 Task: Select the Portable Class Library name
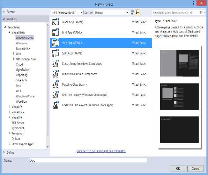(x=74, y=84)
